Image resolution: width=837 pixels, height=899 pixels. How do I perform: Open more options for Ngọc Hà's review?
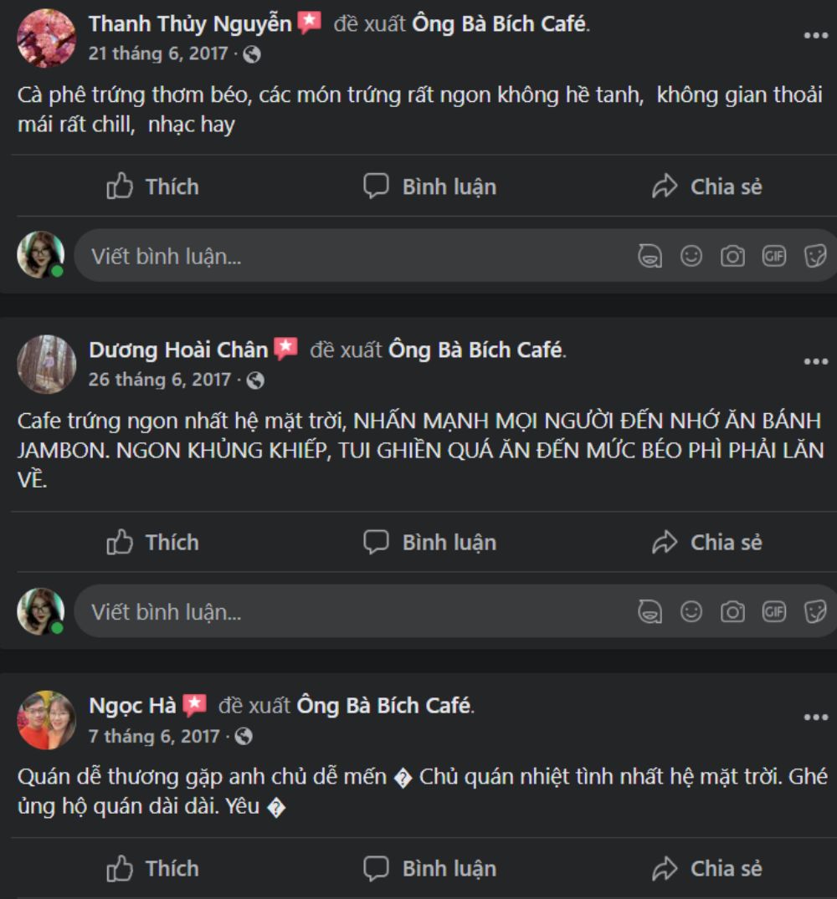[816, 718]
